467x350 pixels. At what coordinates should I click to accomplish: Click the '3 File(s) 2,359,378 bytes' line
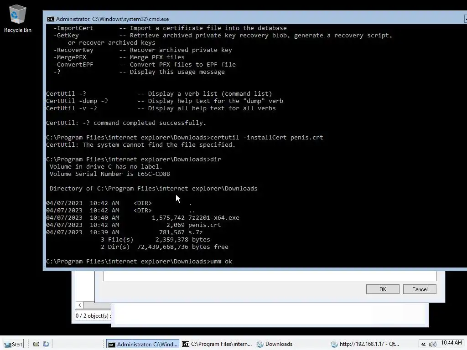(x=155, y=240)
